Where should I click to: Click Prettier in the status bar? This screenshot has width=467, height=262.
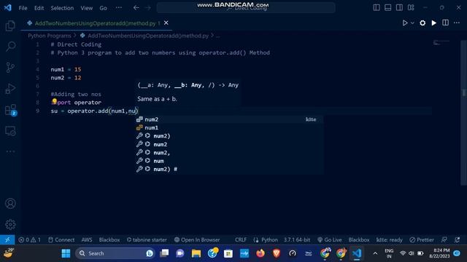(422, 239)
